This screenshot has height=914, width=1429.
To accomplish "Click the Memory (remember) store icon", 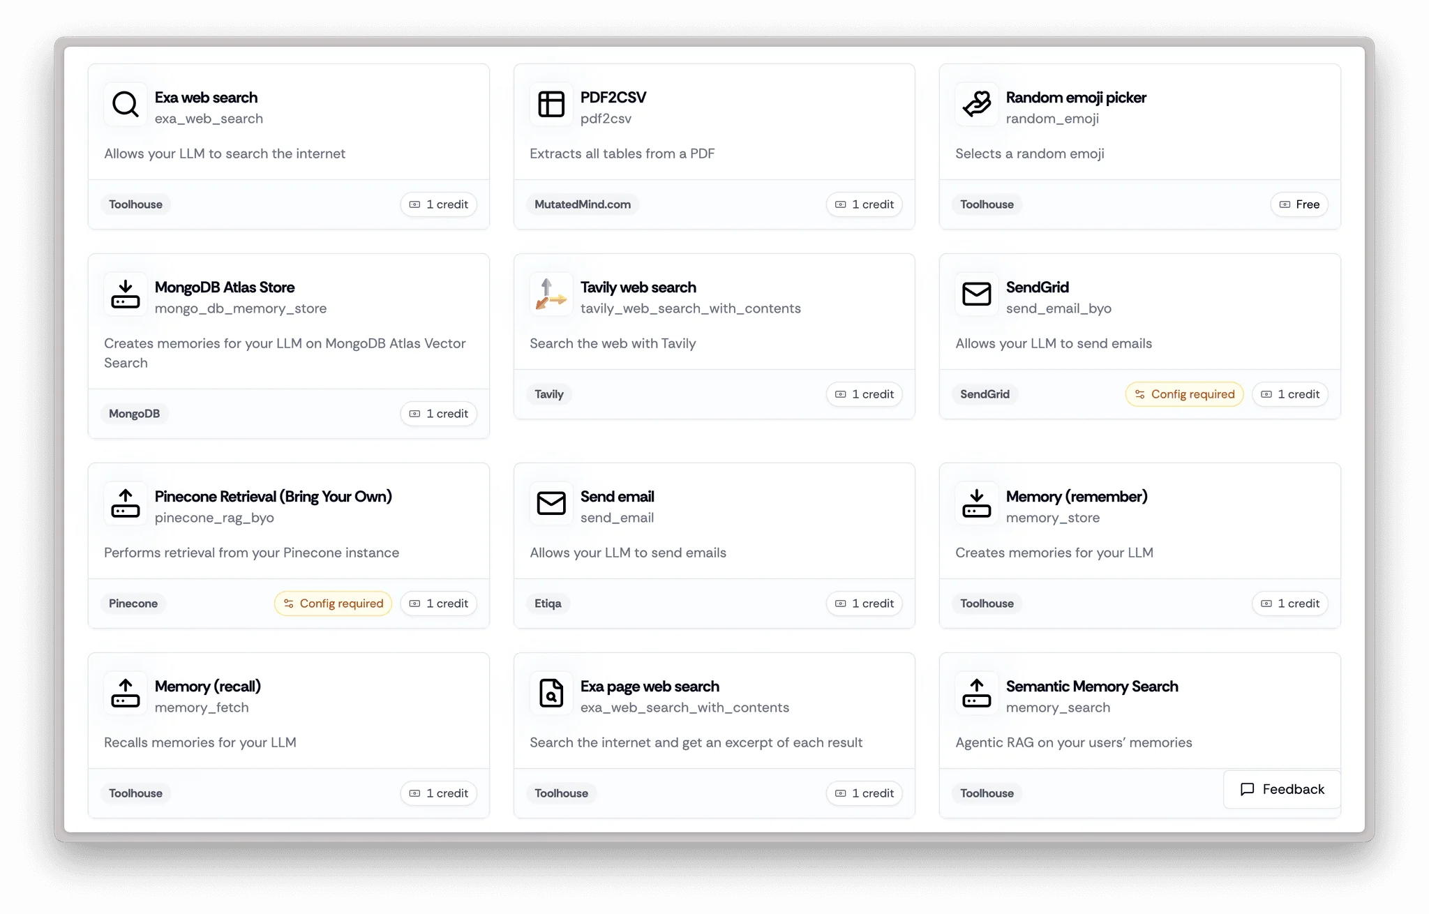I will (976, 504).
